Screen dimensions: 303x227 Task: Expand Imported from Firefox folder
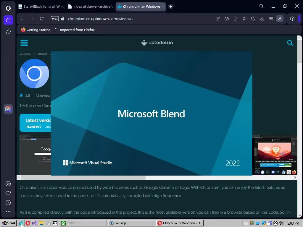pos(75,30)
